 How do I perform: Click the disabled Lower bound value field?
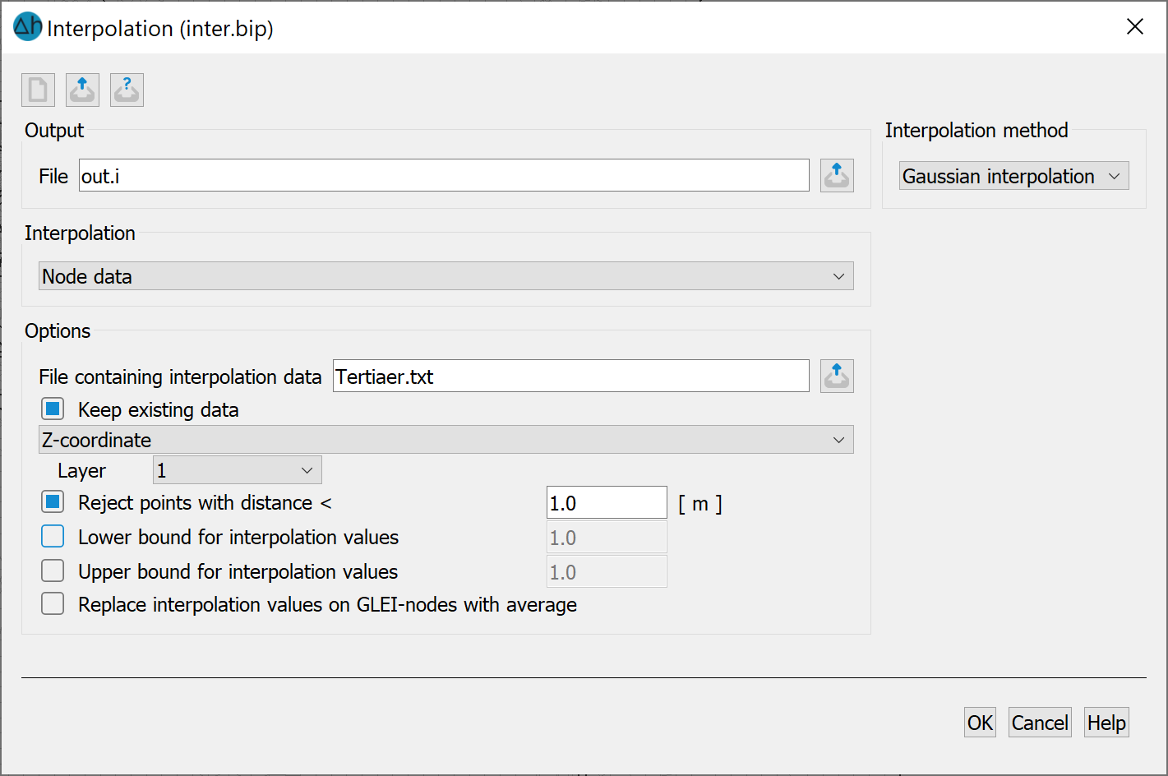pos(607,538)
